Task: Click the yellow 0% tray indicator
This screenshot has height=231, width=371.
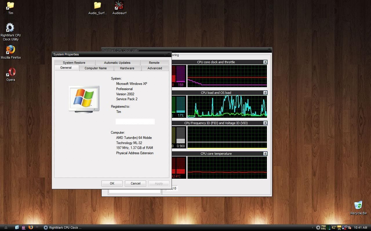Action: click(x=339, y=228)
